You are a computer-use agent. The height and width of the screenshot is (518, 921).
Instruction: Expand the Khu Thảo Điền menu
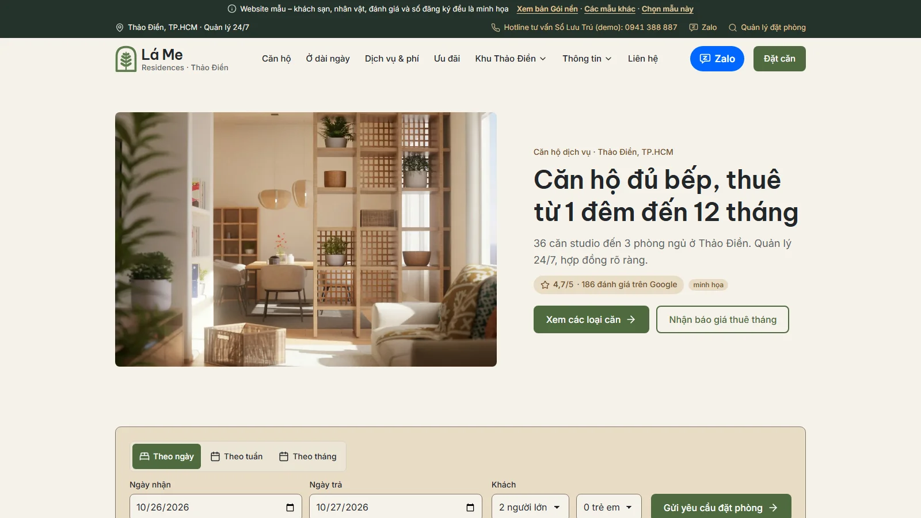coord(511,59)
